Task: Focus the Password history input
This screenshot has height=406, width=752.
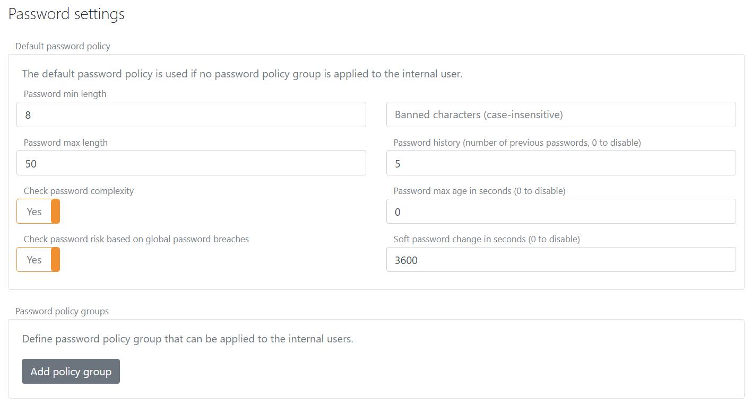Action: click(560, 163)
